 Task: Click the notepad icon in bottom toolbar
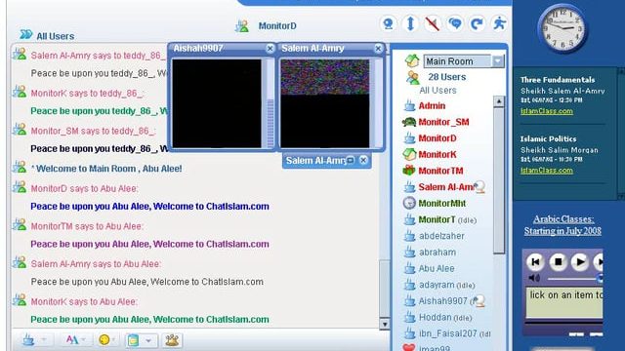(133, 340)
